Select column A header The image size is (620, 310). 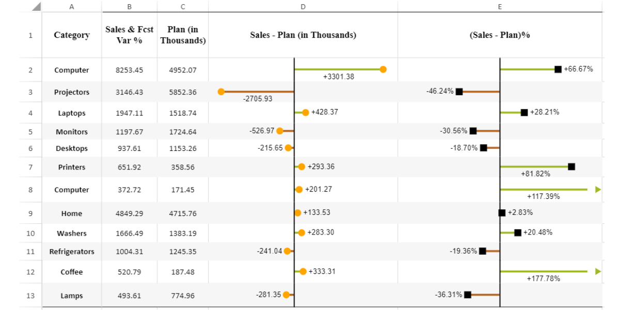tap(71, 7)
